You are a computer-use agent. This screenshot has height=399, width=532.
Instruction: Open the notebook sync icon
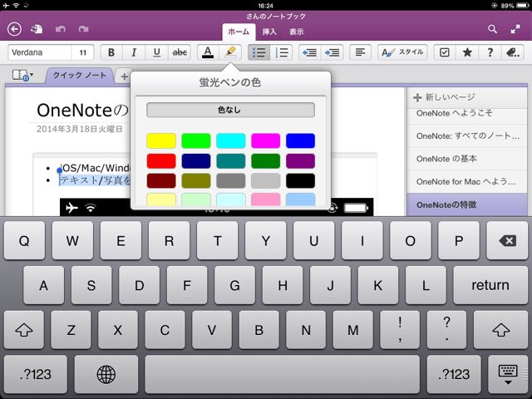37,29
